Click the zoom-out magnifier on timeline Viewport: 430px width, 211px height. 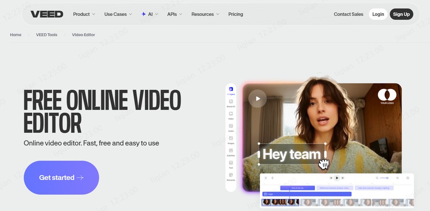pyautogui.click(x=377, y=178)
